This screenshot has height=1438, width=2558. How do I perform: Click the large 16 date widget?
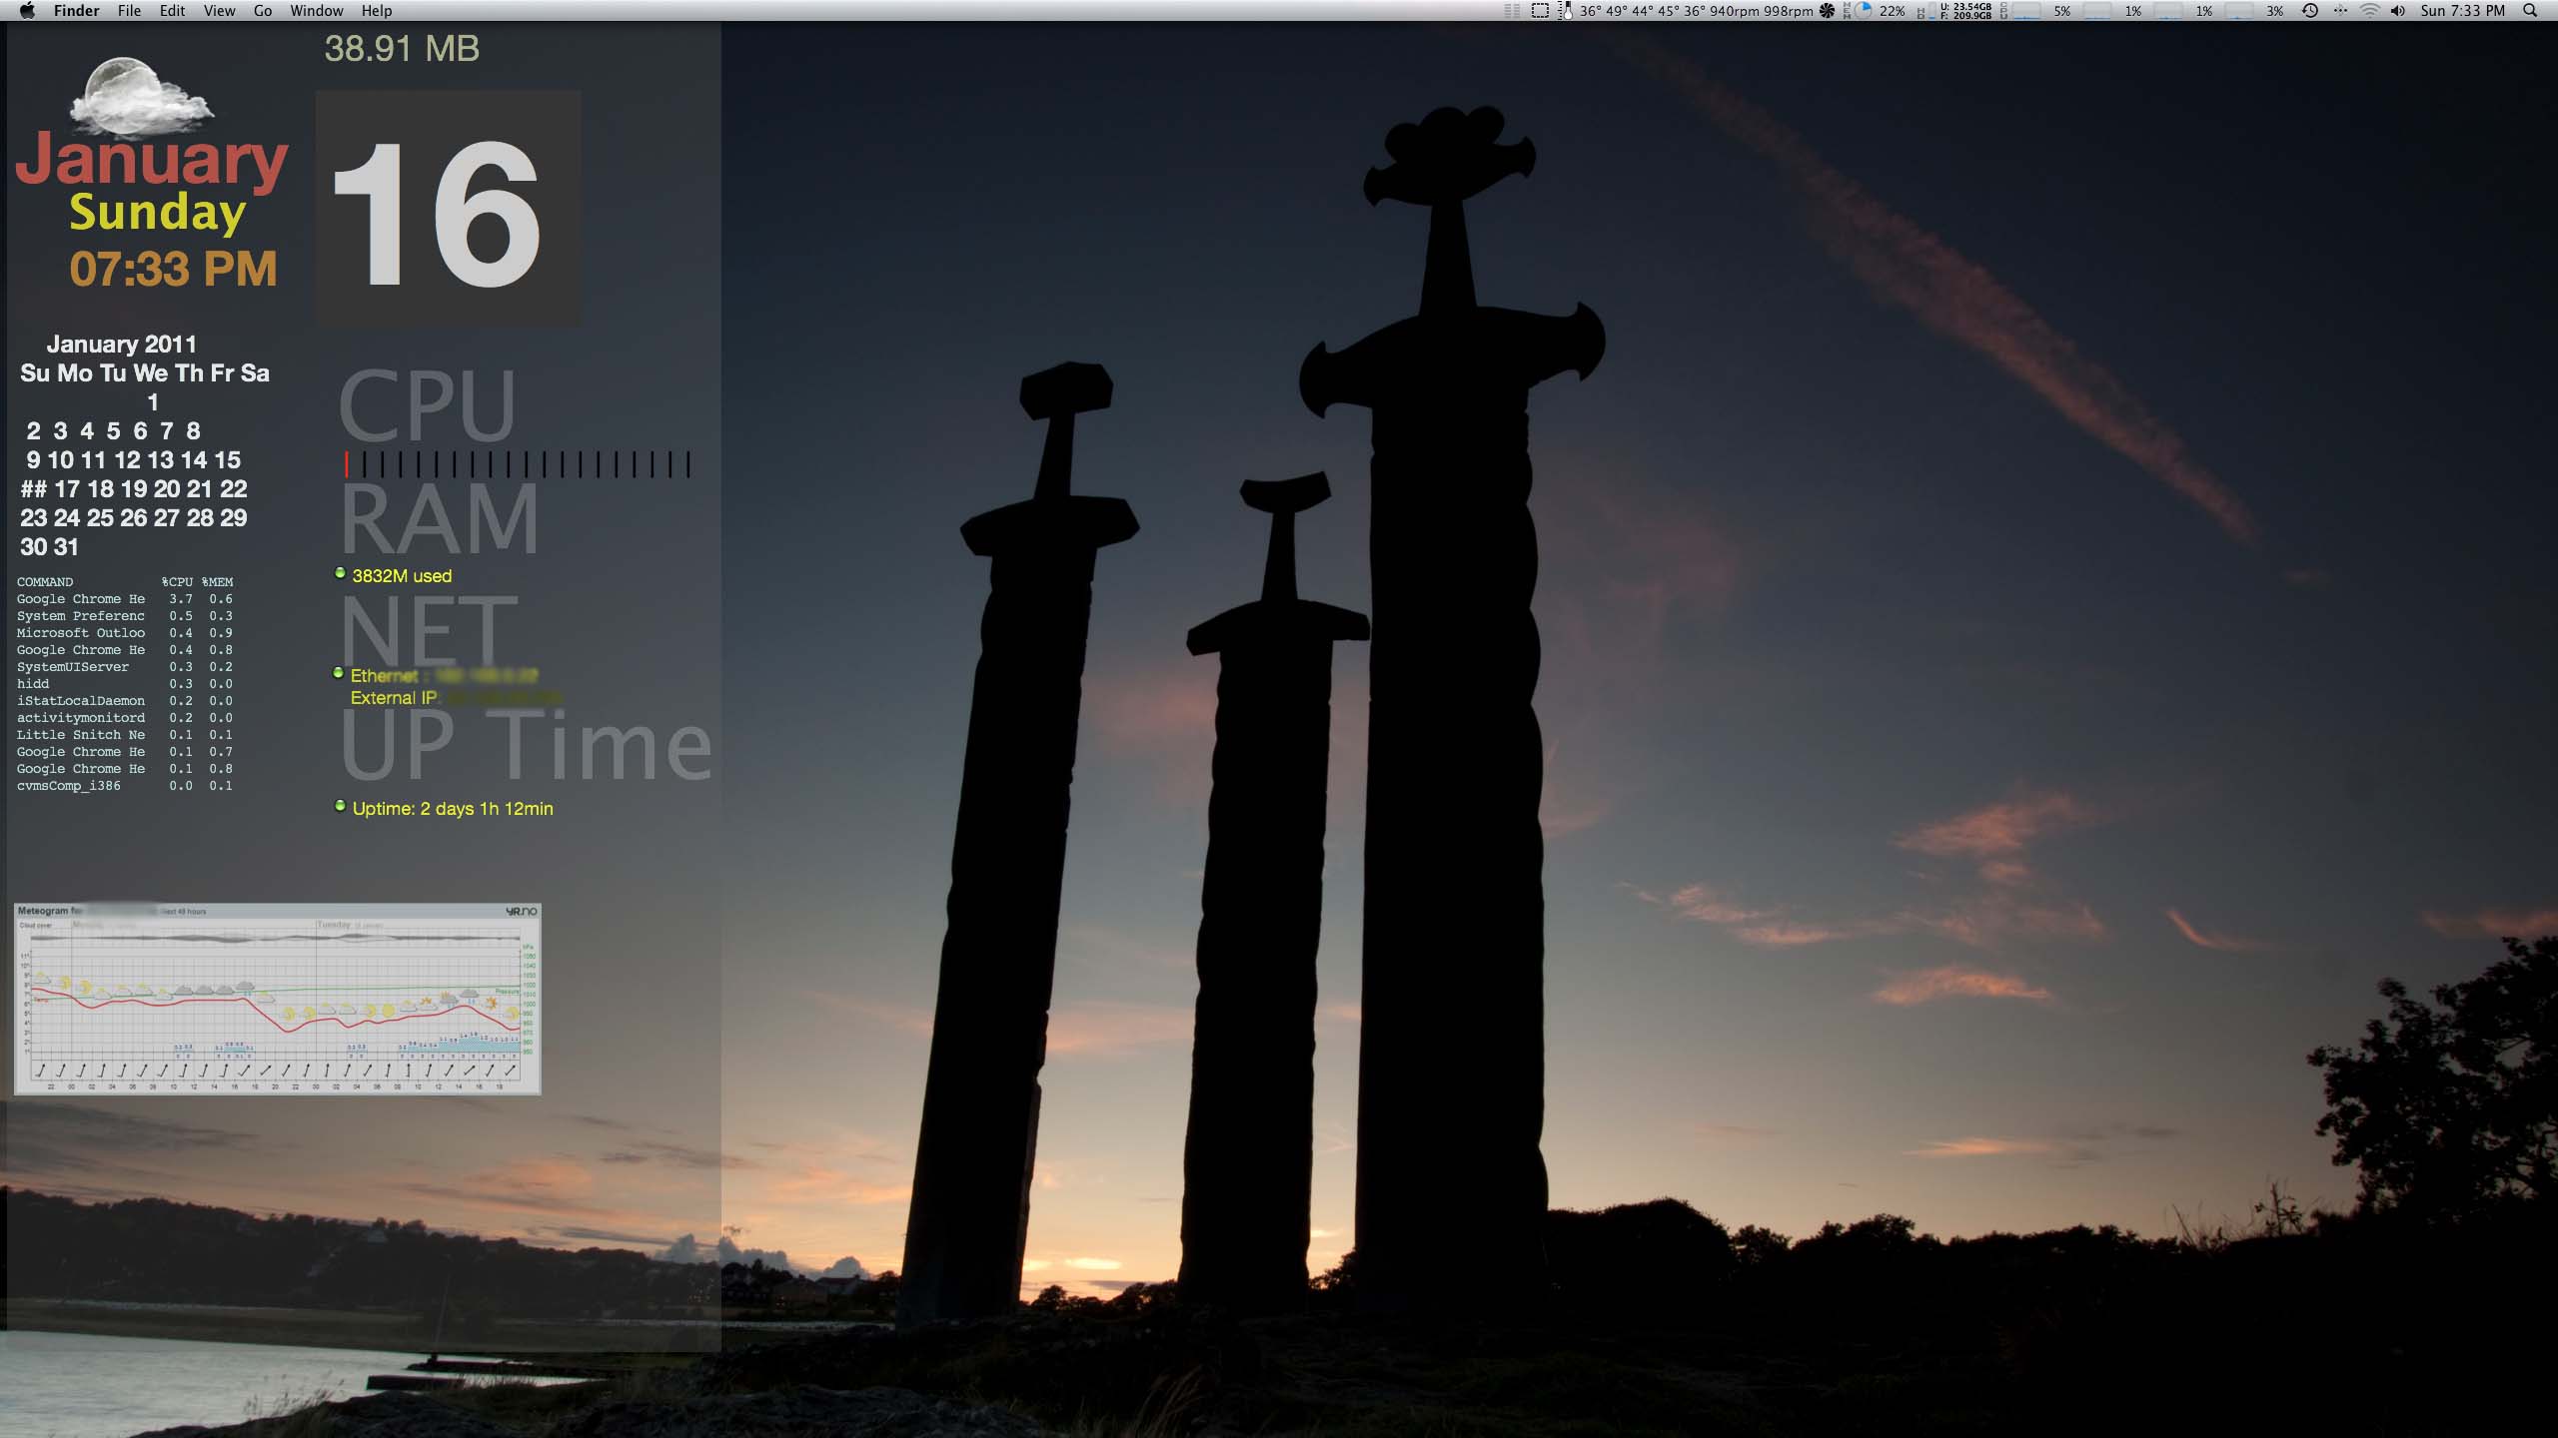(448, 208)
